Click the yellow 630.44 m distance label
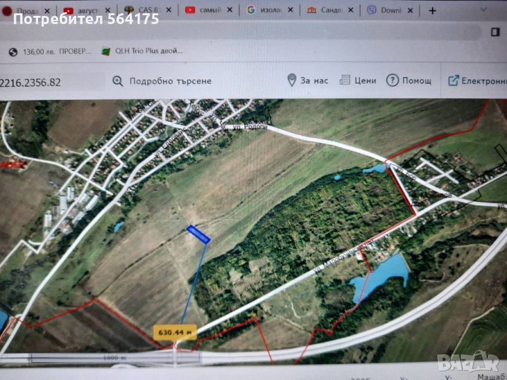This screenshot has width=507, height=380. tap(175, 331)
